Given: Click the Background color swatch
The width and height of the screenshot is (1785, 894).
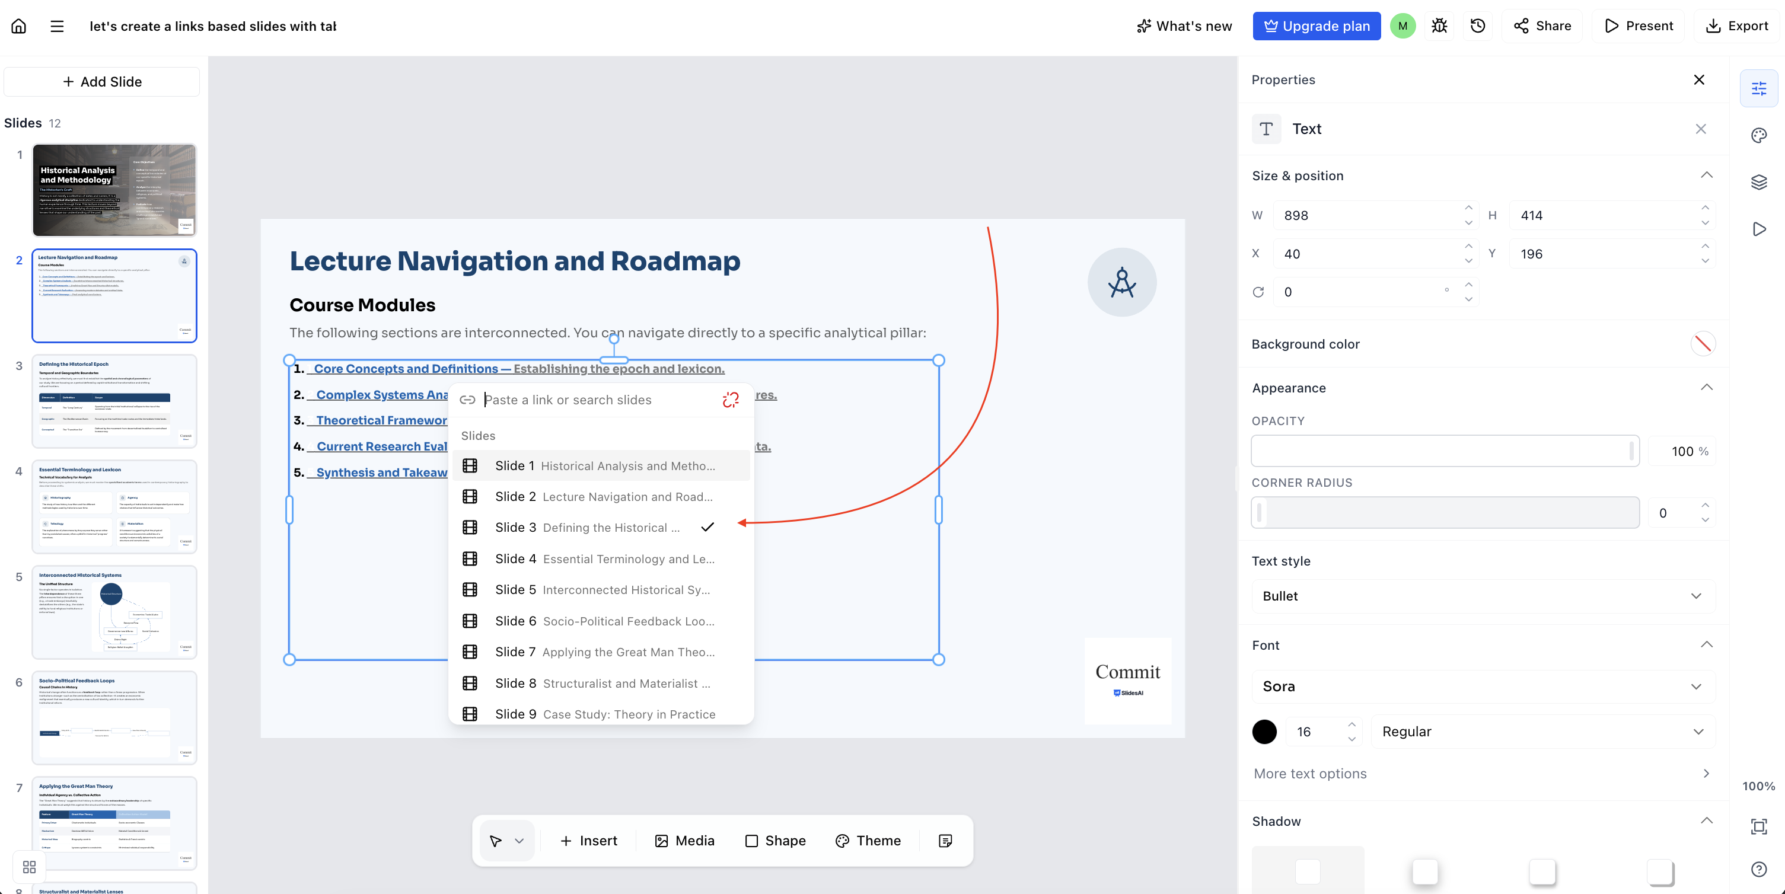Looking at the screenshot, I should [x=1703, y=344].
